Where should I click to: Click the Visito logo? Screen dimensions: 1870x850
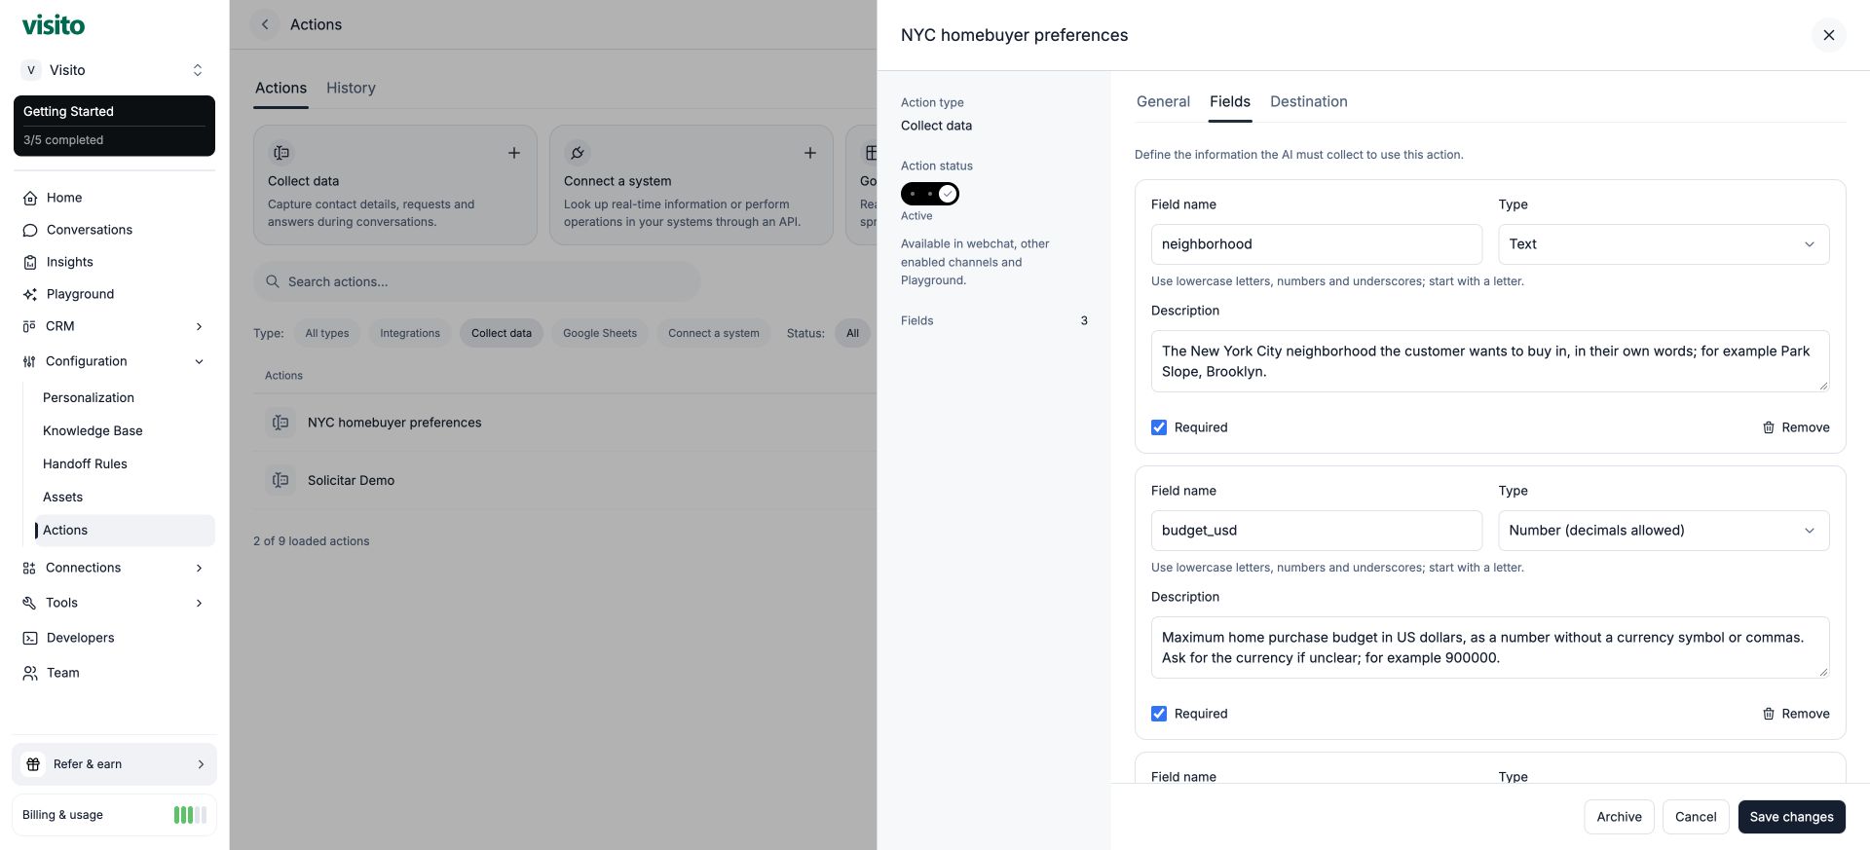tap(54, 25)
